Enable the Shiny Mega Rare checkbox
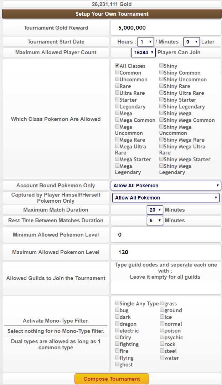 161,140
